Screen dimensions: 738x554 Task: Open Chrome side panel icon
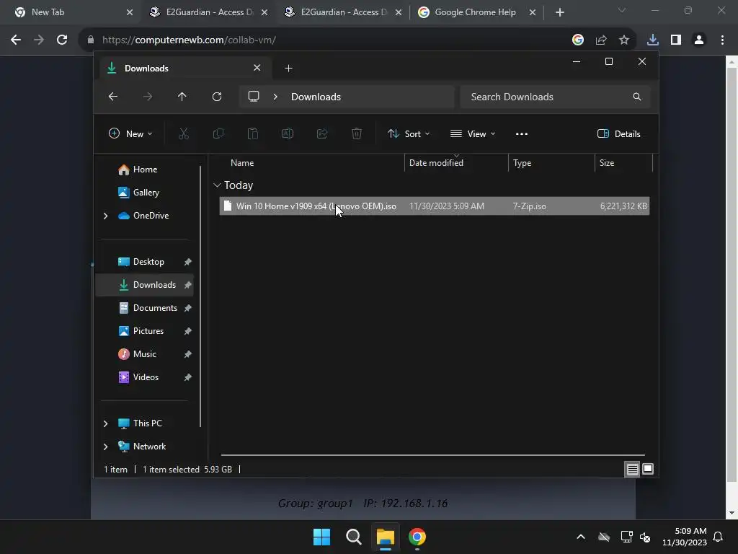point(676,40)
